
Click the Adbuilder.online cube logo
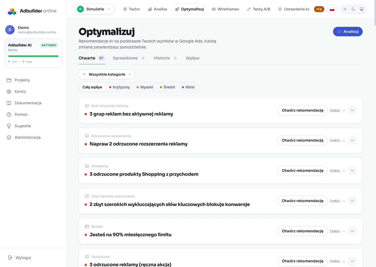click(12, 11)
